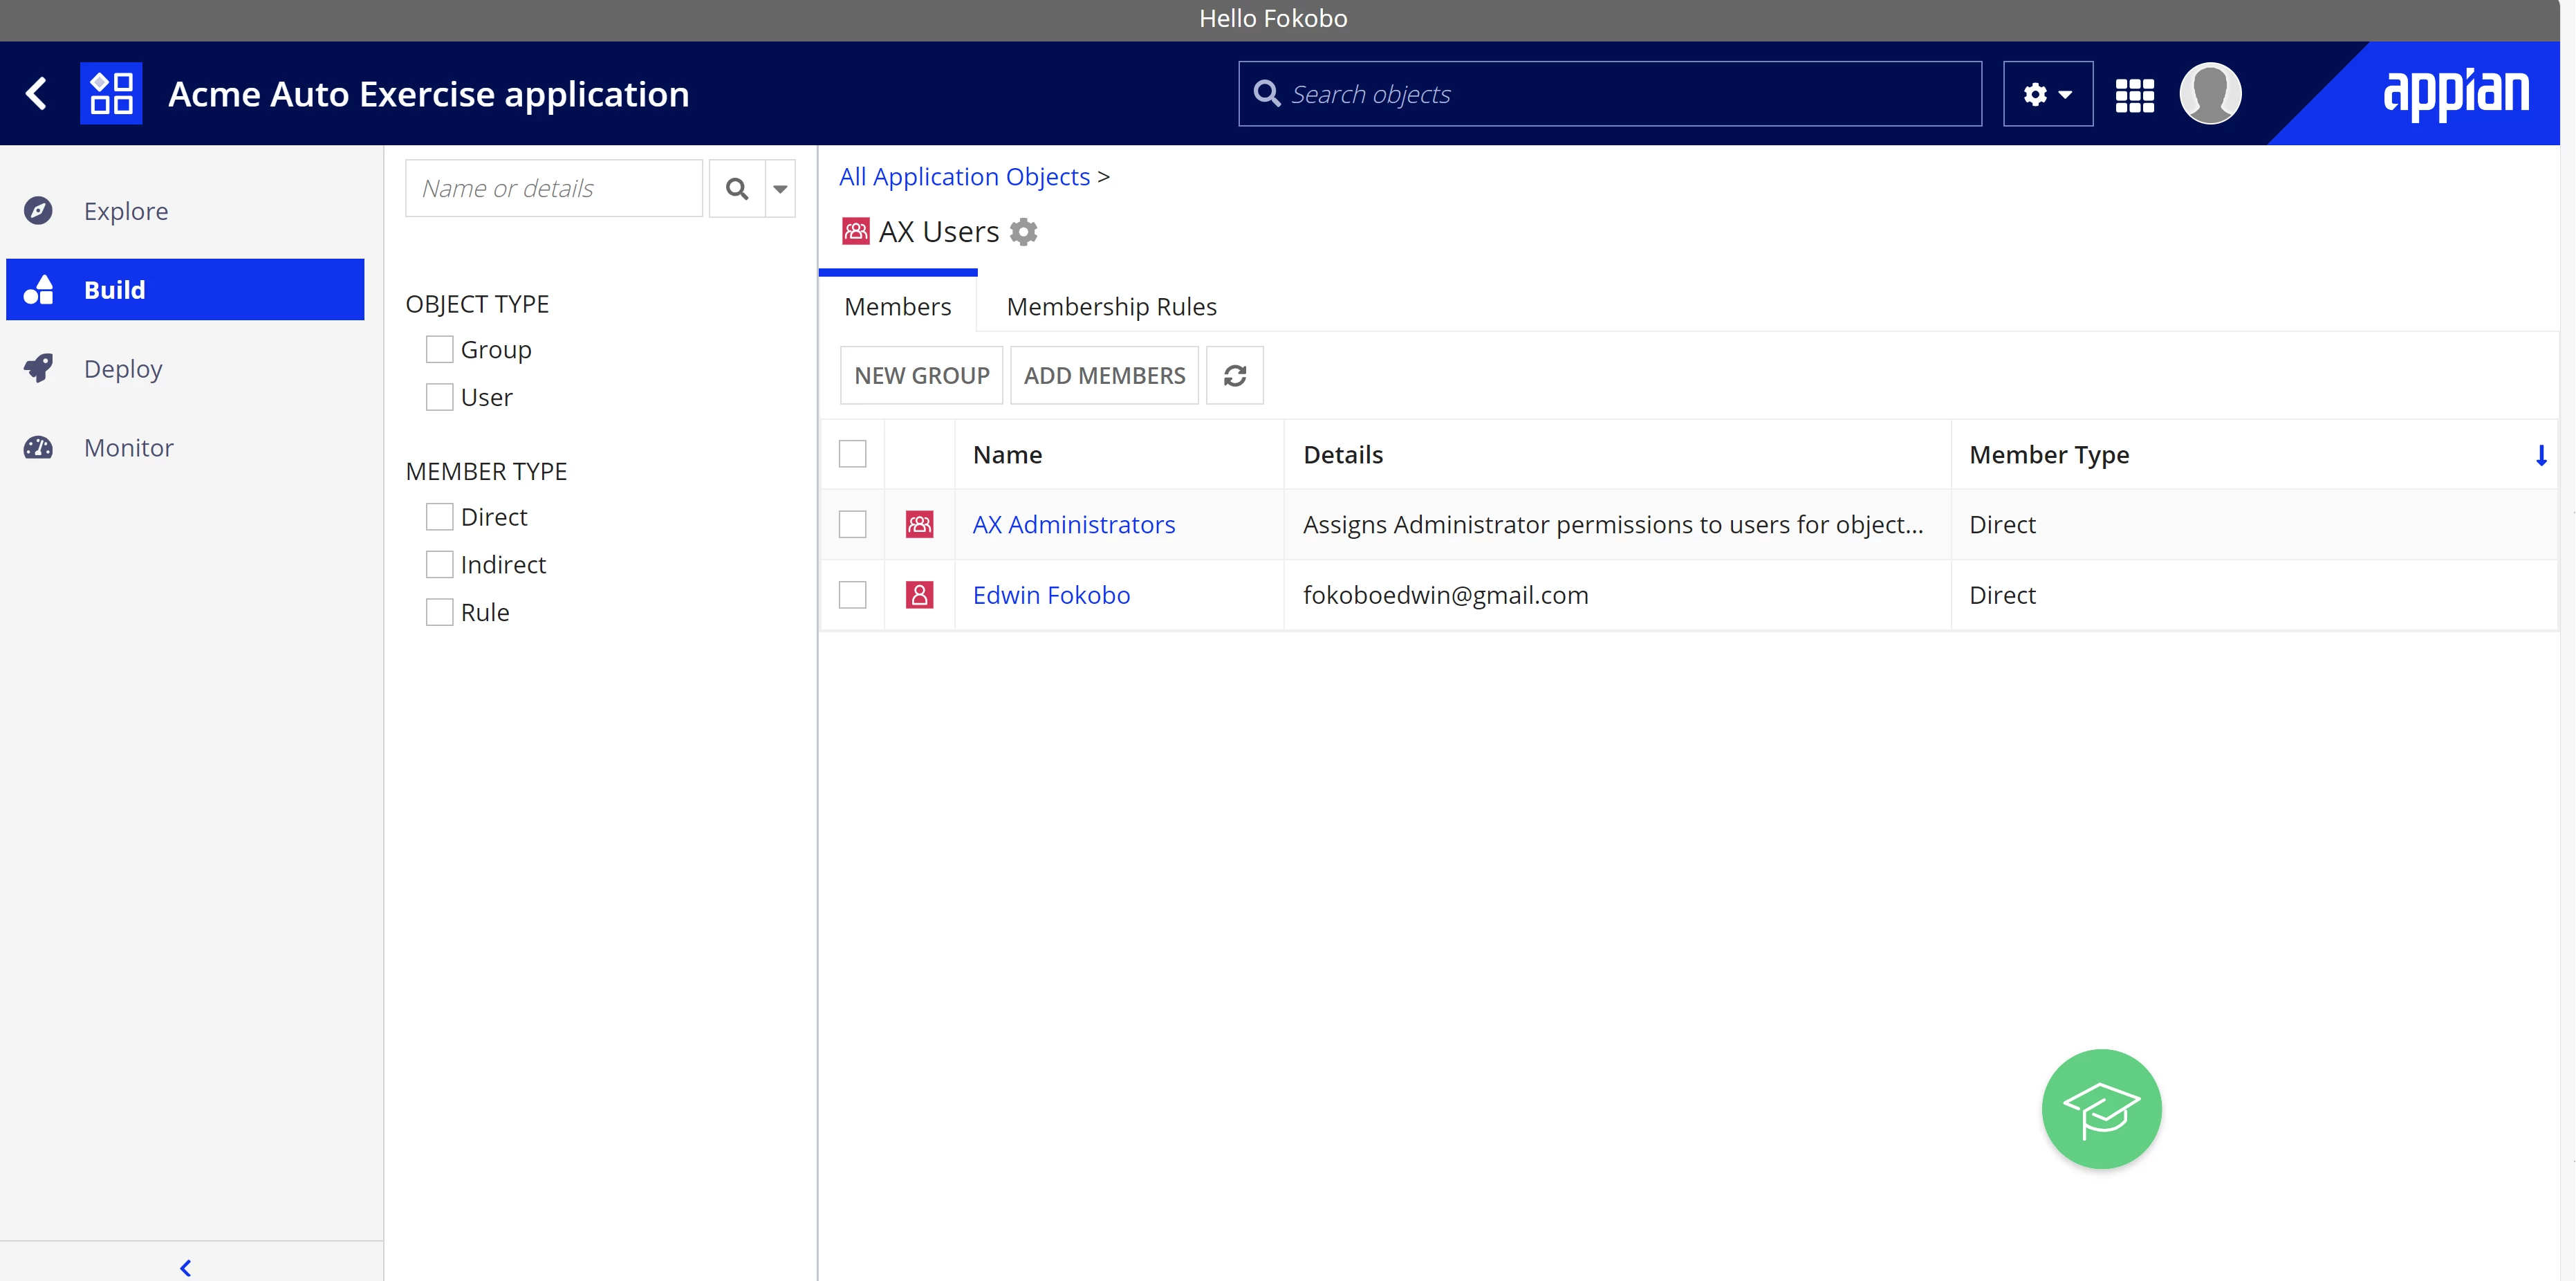This screenshot has height=1281, width=2576.
Task: Open the All Application Objects breadcrumb link
Action: 964,177
